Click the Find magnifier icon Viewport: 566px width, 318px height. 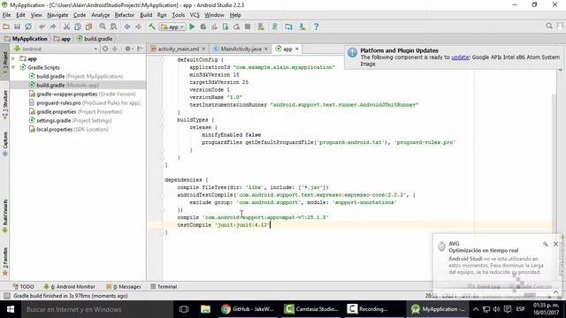tap(103, 26)
